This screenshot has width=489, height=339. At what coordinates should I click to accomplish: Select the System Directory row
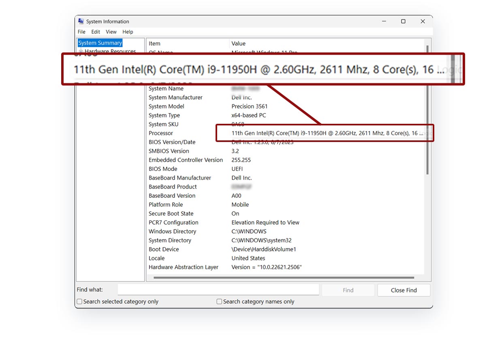pyautogui.click(x=285, y=240)
